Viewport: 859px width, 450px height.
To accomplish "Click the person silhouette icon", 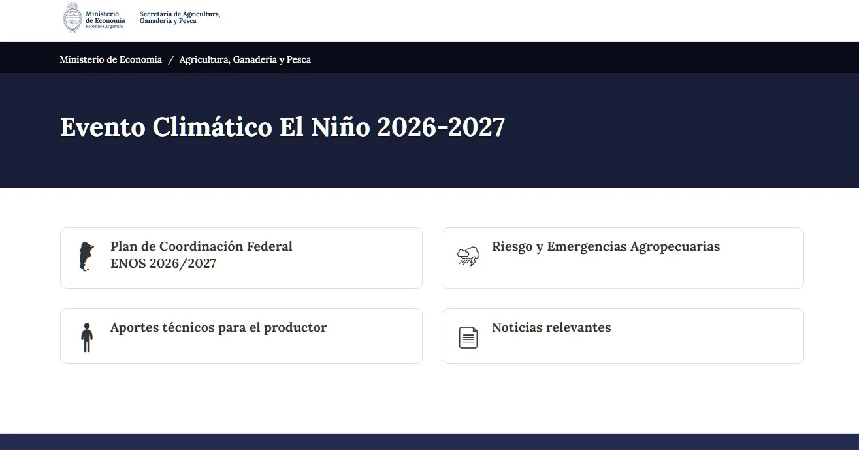I will coord(86,338).
